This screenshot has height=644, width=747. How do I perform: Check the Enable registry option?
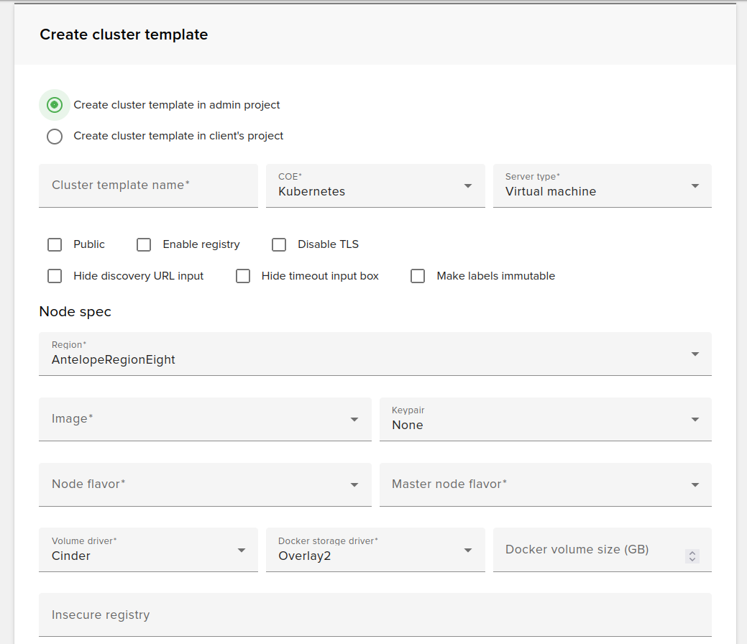pyautogui.click(x=144, y=244)
